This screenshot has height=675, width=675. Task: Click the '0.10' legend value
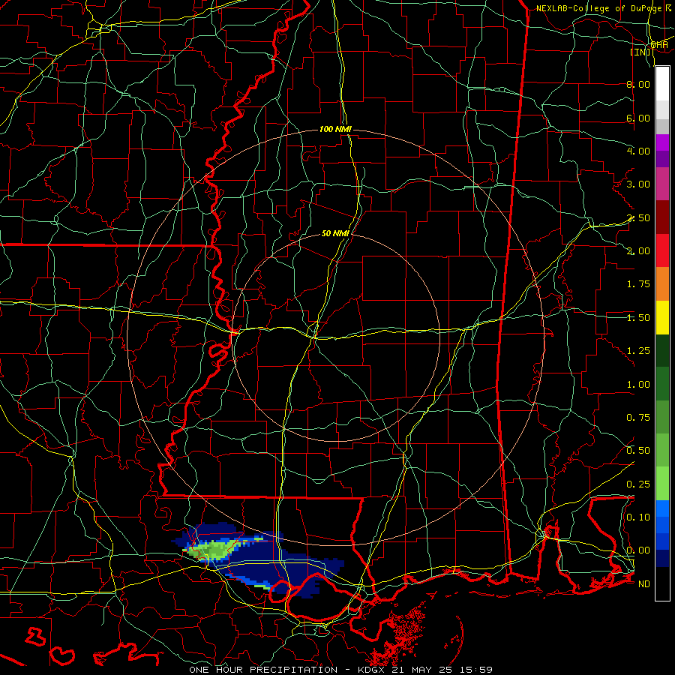pyautogui.click(x=638, y=517)
